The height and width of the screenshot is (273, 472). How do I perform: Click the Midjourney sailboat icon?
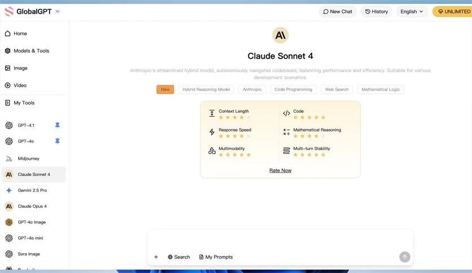[x=9, y=158]
